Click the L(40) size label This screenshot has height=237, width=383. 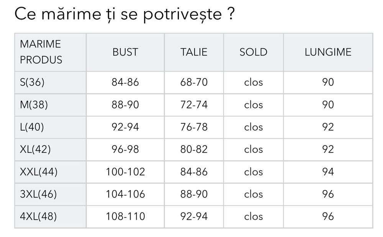[x=32, y=127]
